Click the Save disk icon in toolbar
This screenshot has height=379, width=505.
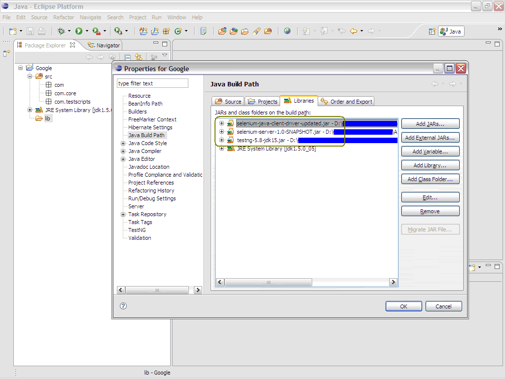[x=30, y=31]
